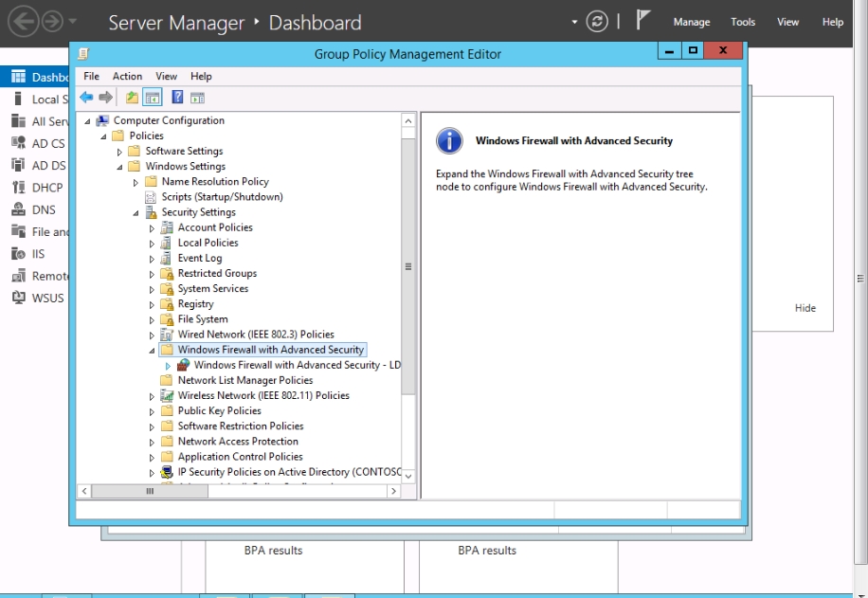868x598 pixels.
Task: Open the DNS page label in the sidebar
Action: (x=44, y=209)
